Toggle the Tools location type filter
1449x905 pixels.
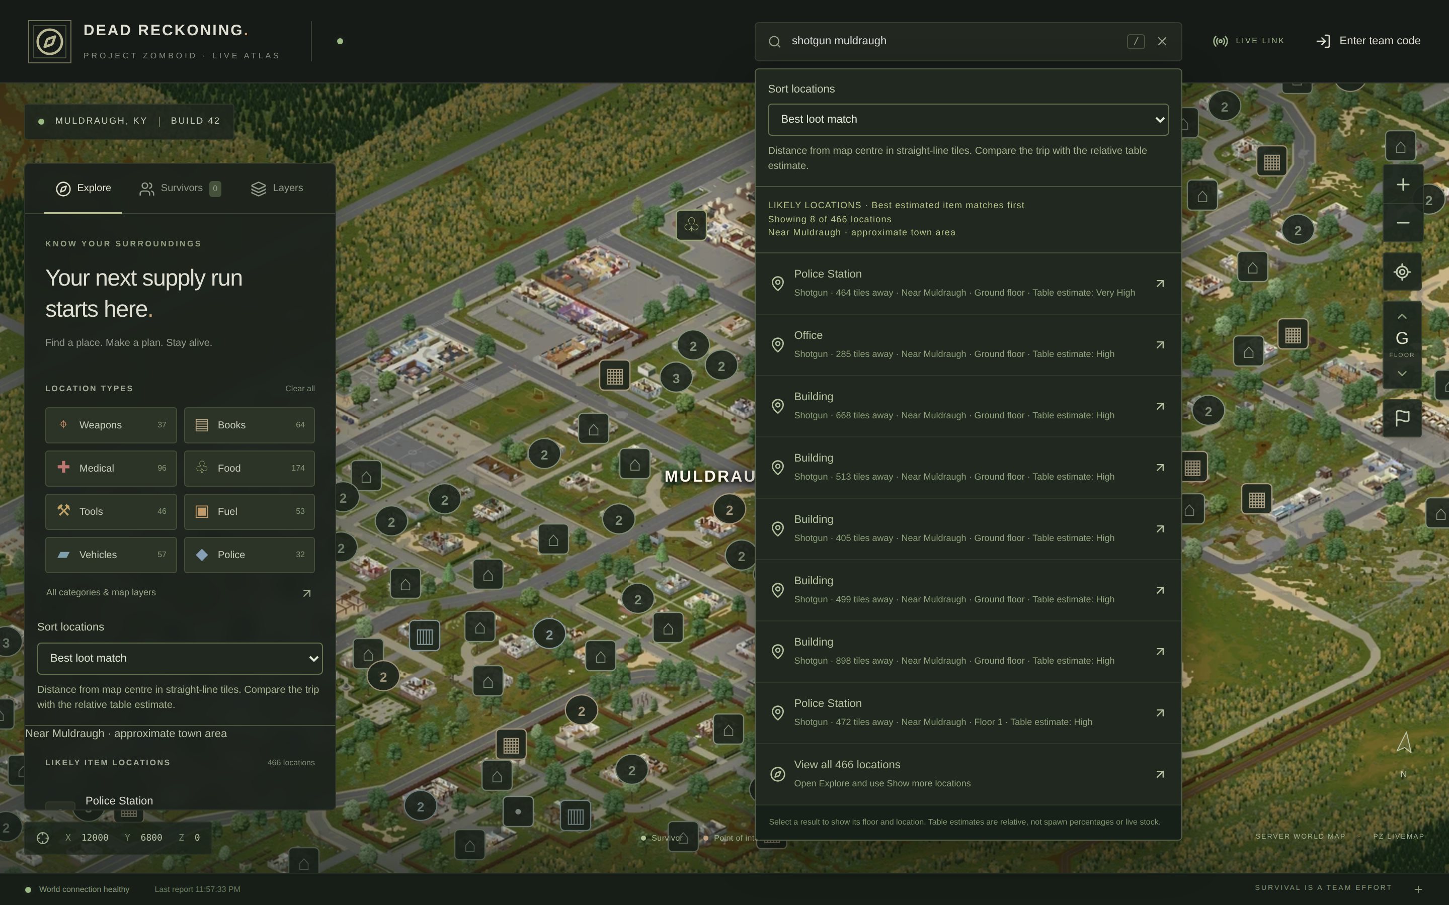111,511
